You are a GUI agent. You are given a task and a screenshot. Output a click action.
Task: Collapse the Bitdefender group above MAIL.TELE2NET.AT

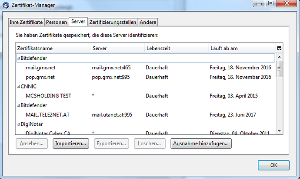(x=19, y=105)
